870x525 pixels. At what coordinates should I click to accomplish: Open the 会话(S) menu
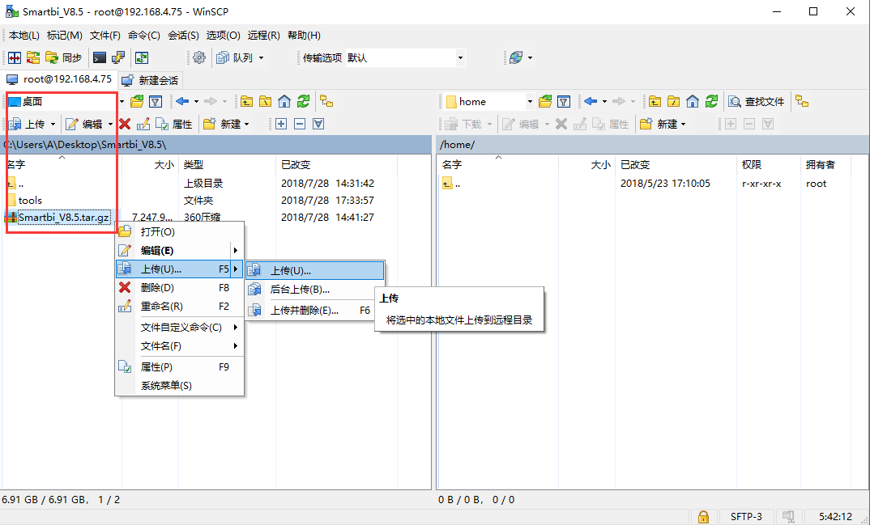click(183, 36)
